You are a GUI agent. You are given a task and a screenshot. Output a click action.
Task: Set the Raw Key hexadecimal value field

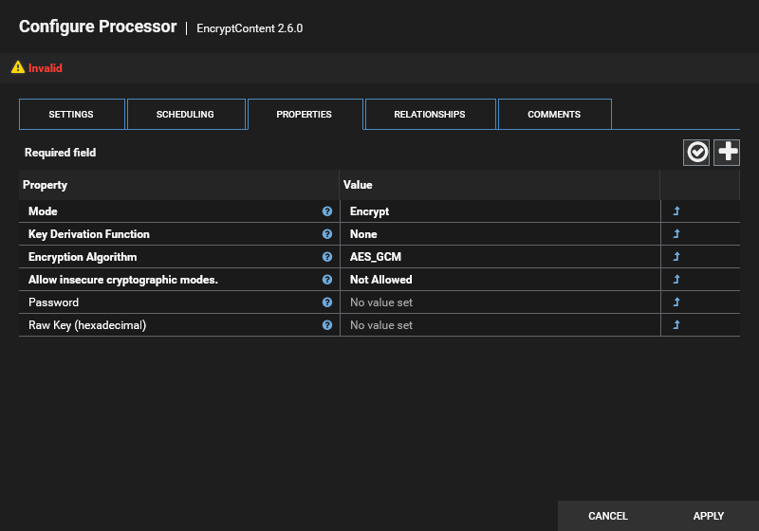coord(501,325)
